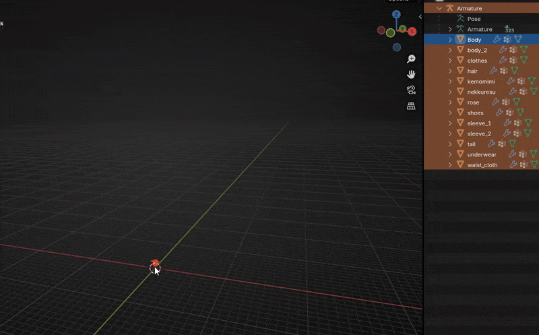Select the Pose item in the outliner
The width and height of the screenshot is (539, 335).
[x=474, y=19]
